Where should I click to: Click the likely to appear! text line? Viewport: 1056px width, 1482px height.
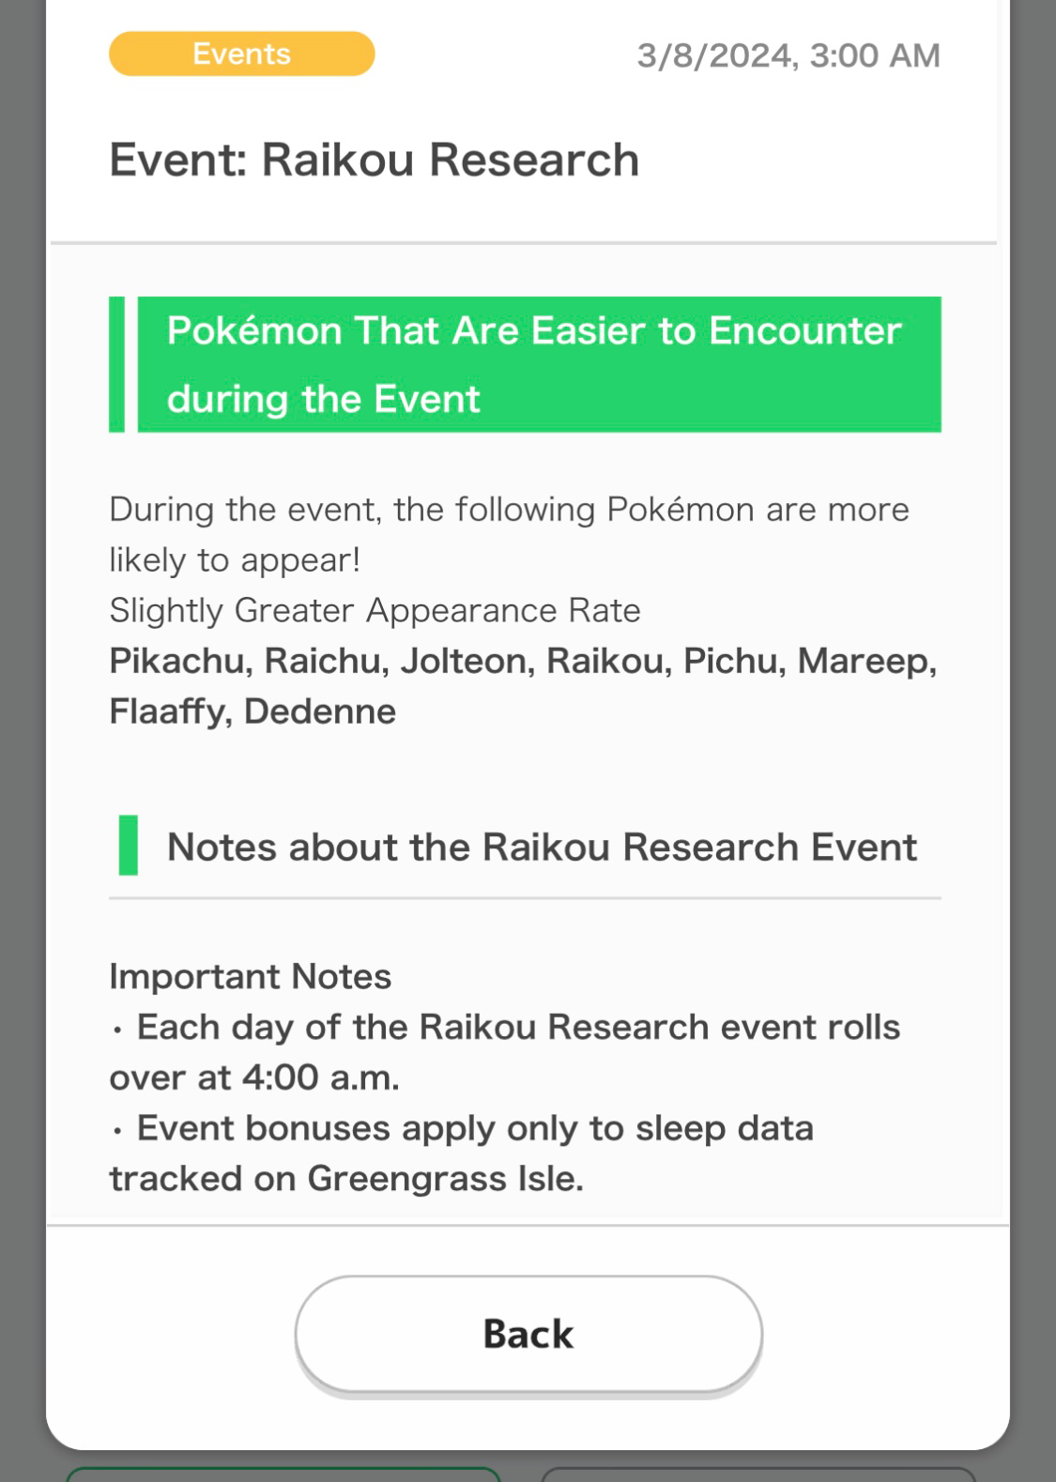235,560
